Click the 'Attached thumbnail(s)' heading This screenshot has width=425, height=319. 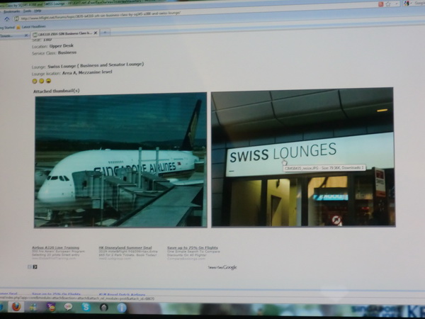pos(57,91)
